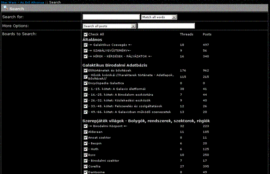This screenshot has height=174, width=270.
Task: Click the More Options text input field
Action: tap(166, 26)
